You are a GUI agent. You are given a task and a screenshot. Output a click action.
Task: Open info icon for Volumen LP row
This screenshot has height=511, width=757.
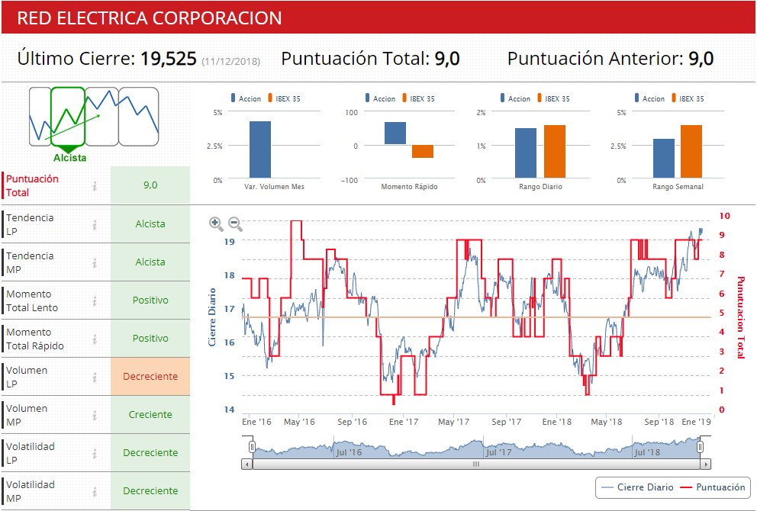pyautogui.click(x=95, y=378)
